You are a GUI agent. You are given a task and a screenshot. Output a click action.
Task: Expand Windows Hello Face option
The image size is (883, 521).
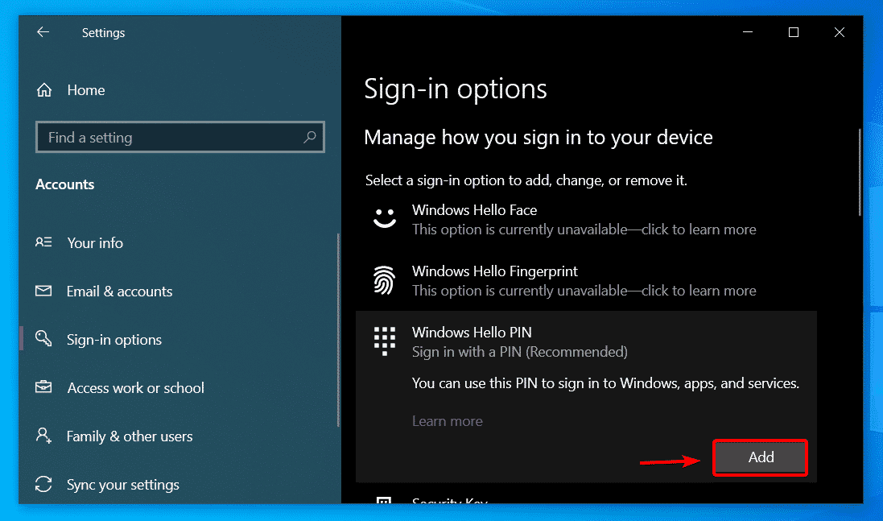(x=586, y=219)
